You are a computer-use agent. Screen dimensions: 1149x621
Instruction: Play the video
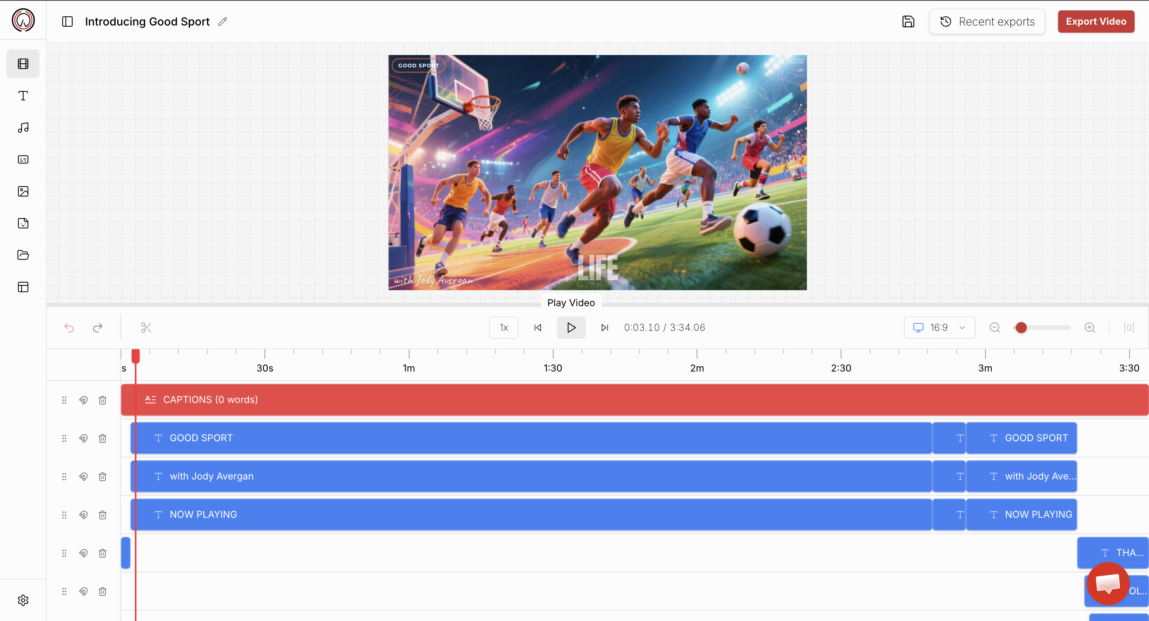click(x=571, y=328)
